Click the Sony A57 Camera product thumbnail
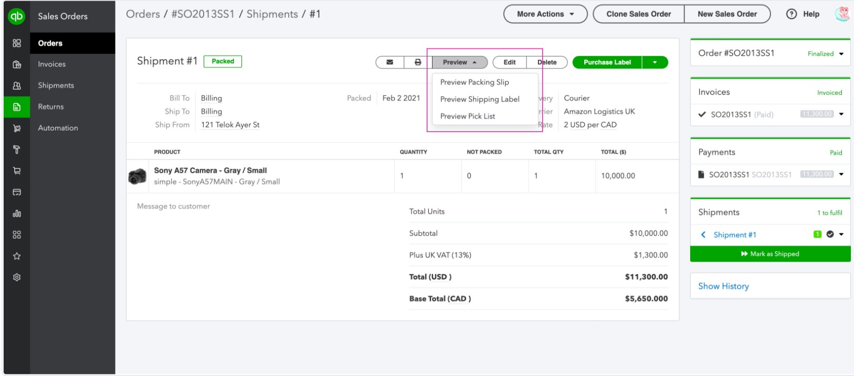 pos(138,176)
